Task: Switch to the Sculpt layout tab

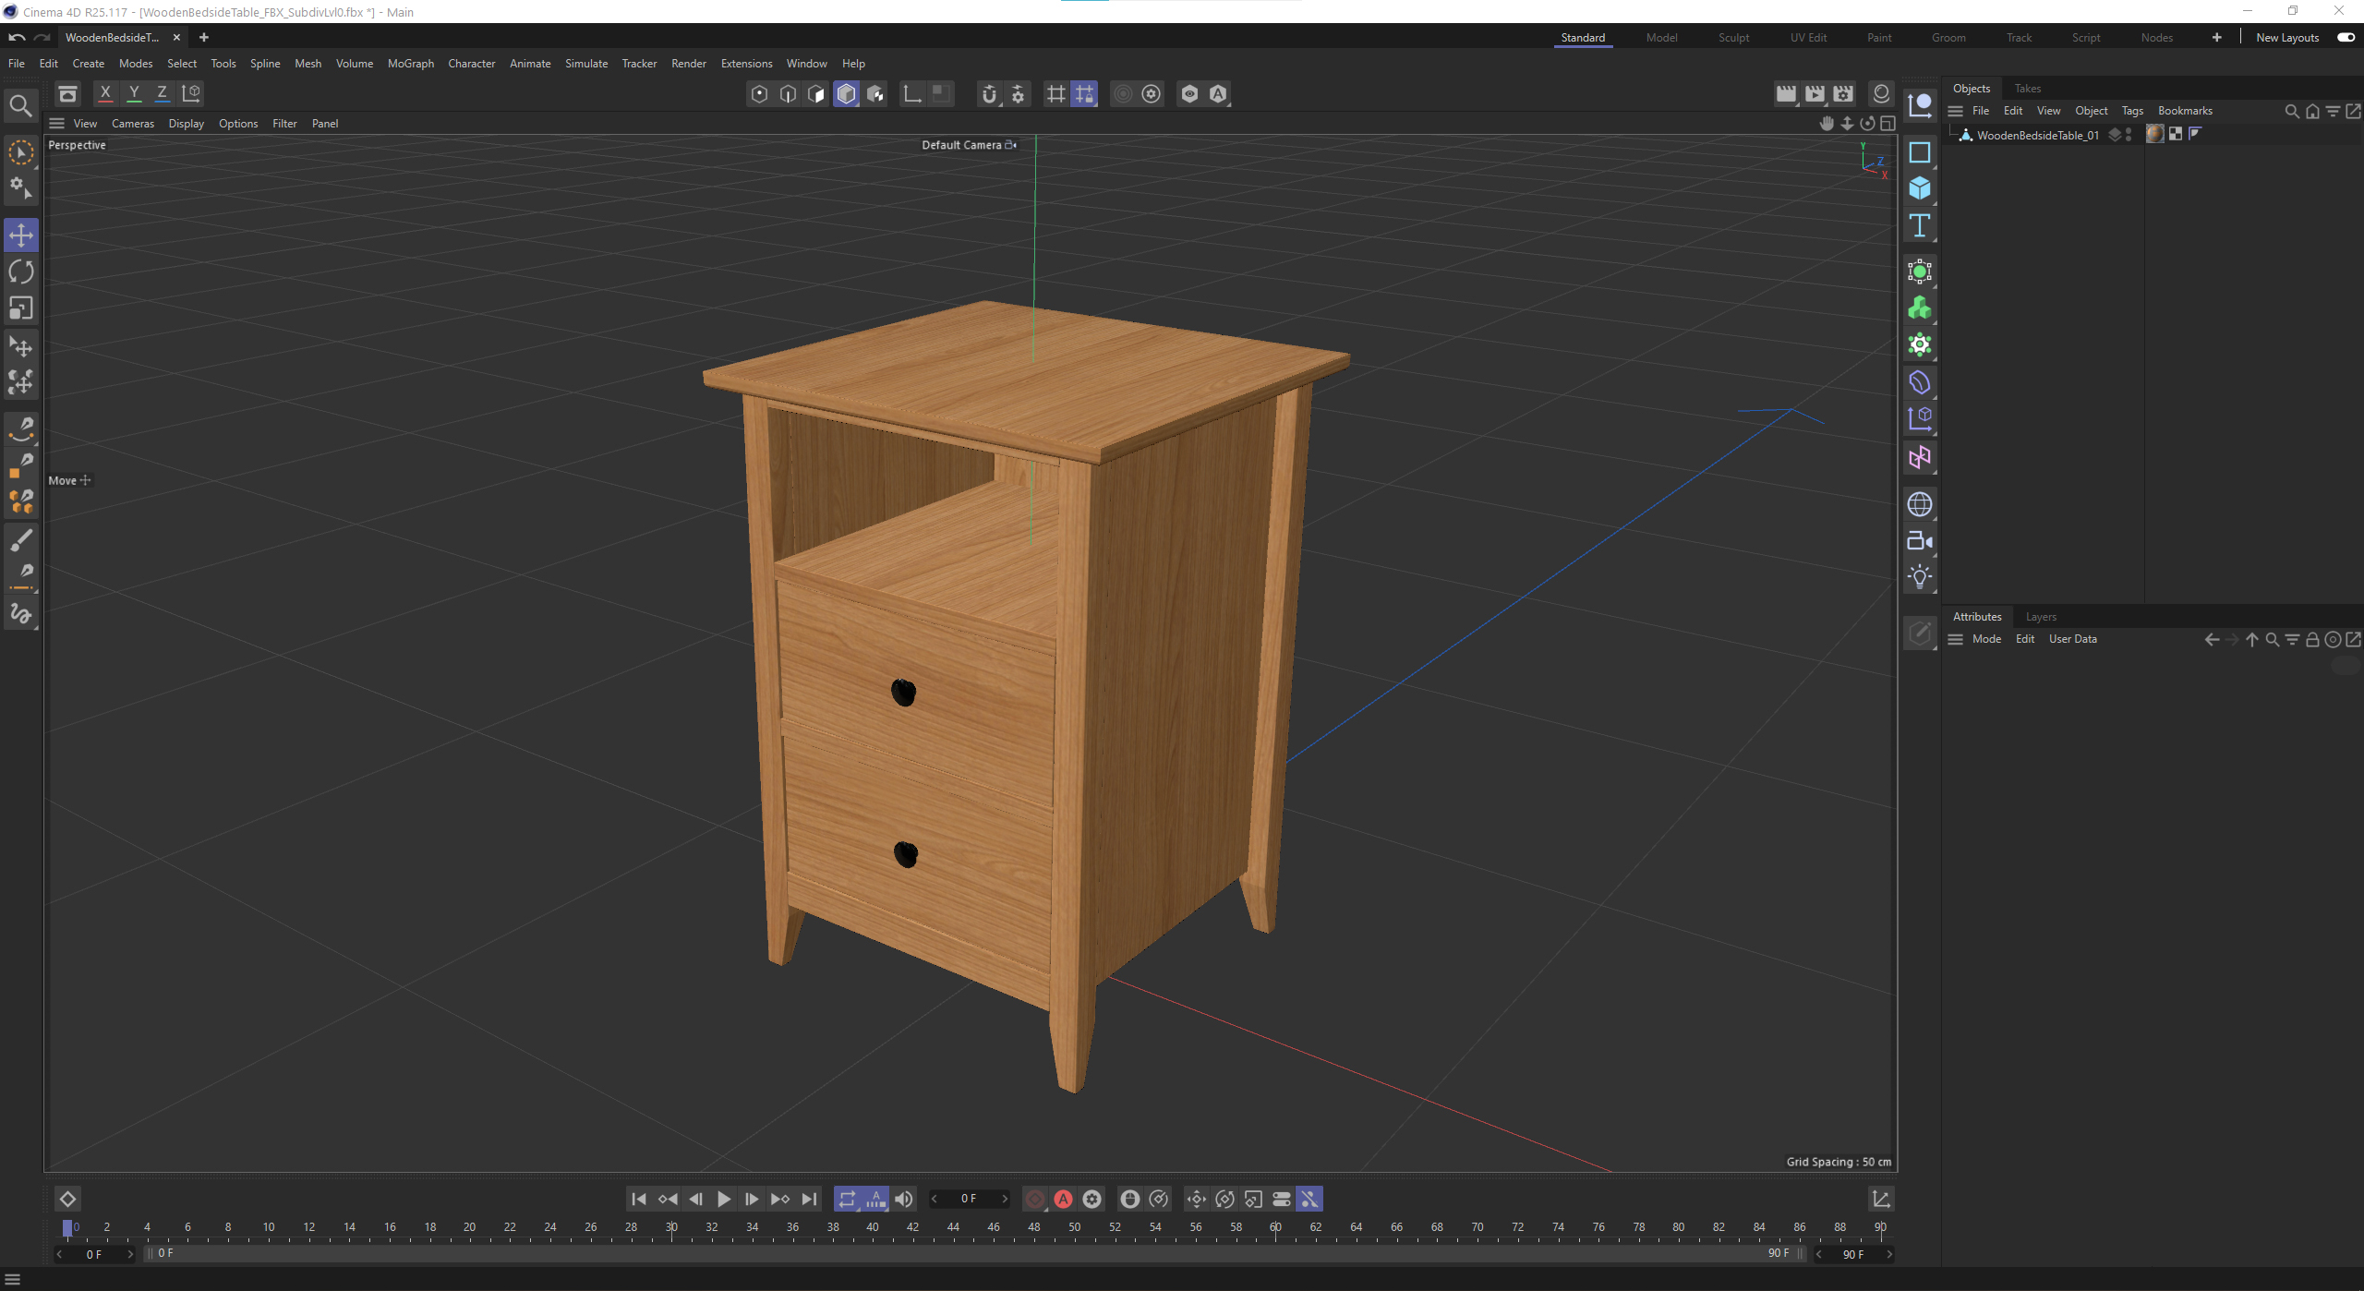Action: [1733, 38]
